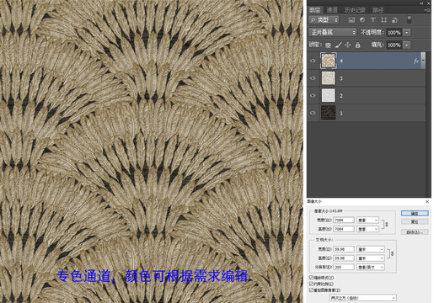This screenshot has height=303, width=434.
Task: Enable lock all padlock icon
Action: pos(357,45)
